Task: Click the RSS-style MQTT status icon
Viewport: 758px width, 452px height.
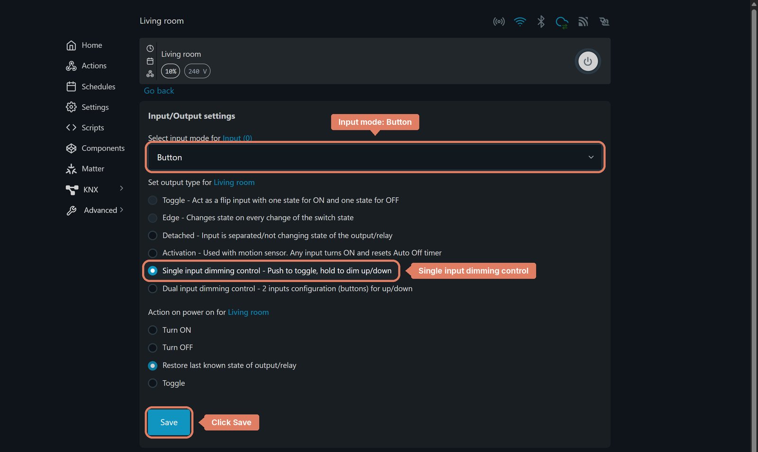Action: (583, 21)
